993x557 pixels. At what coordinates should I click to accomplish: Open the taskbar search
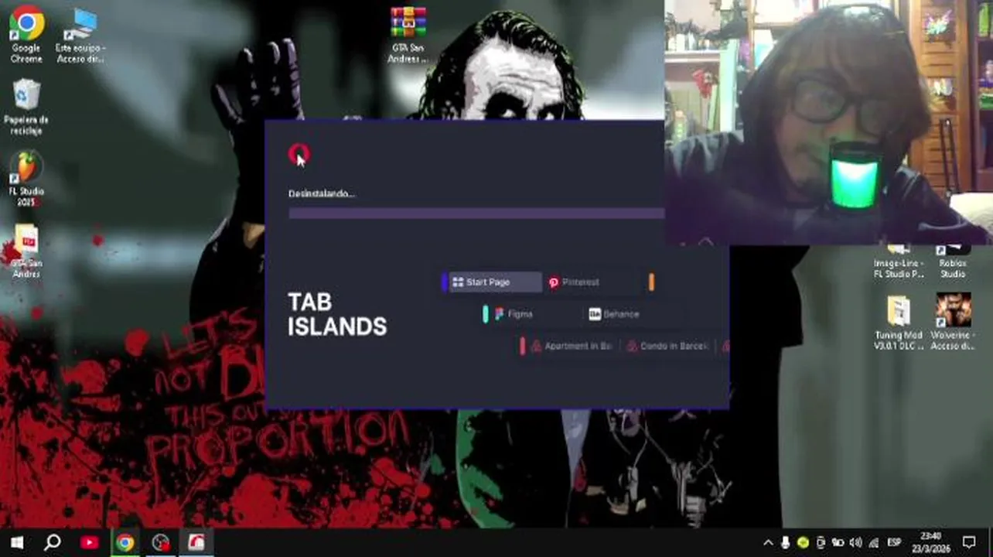pos(53,542)
